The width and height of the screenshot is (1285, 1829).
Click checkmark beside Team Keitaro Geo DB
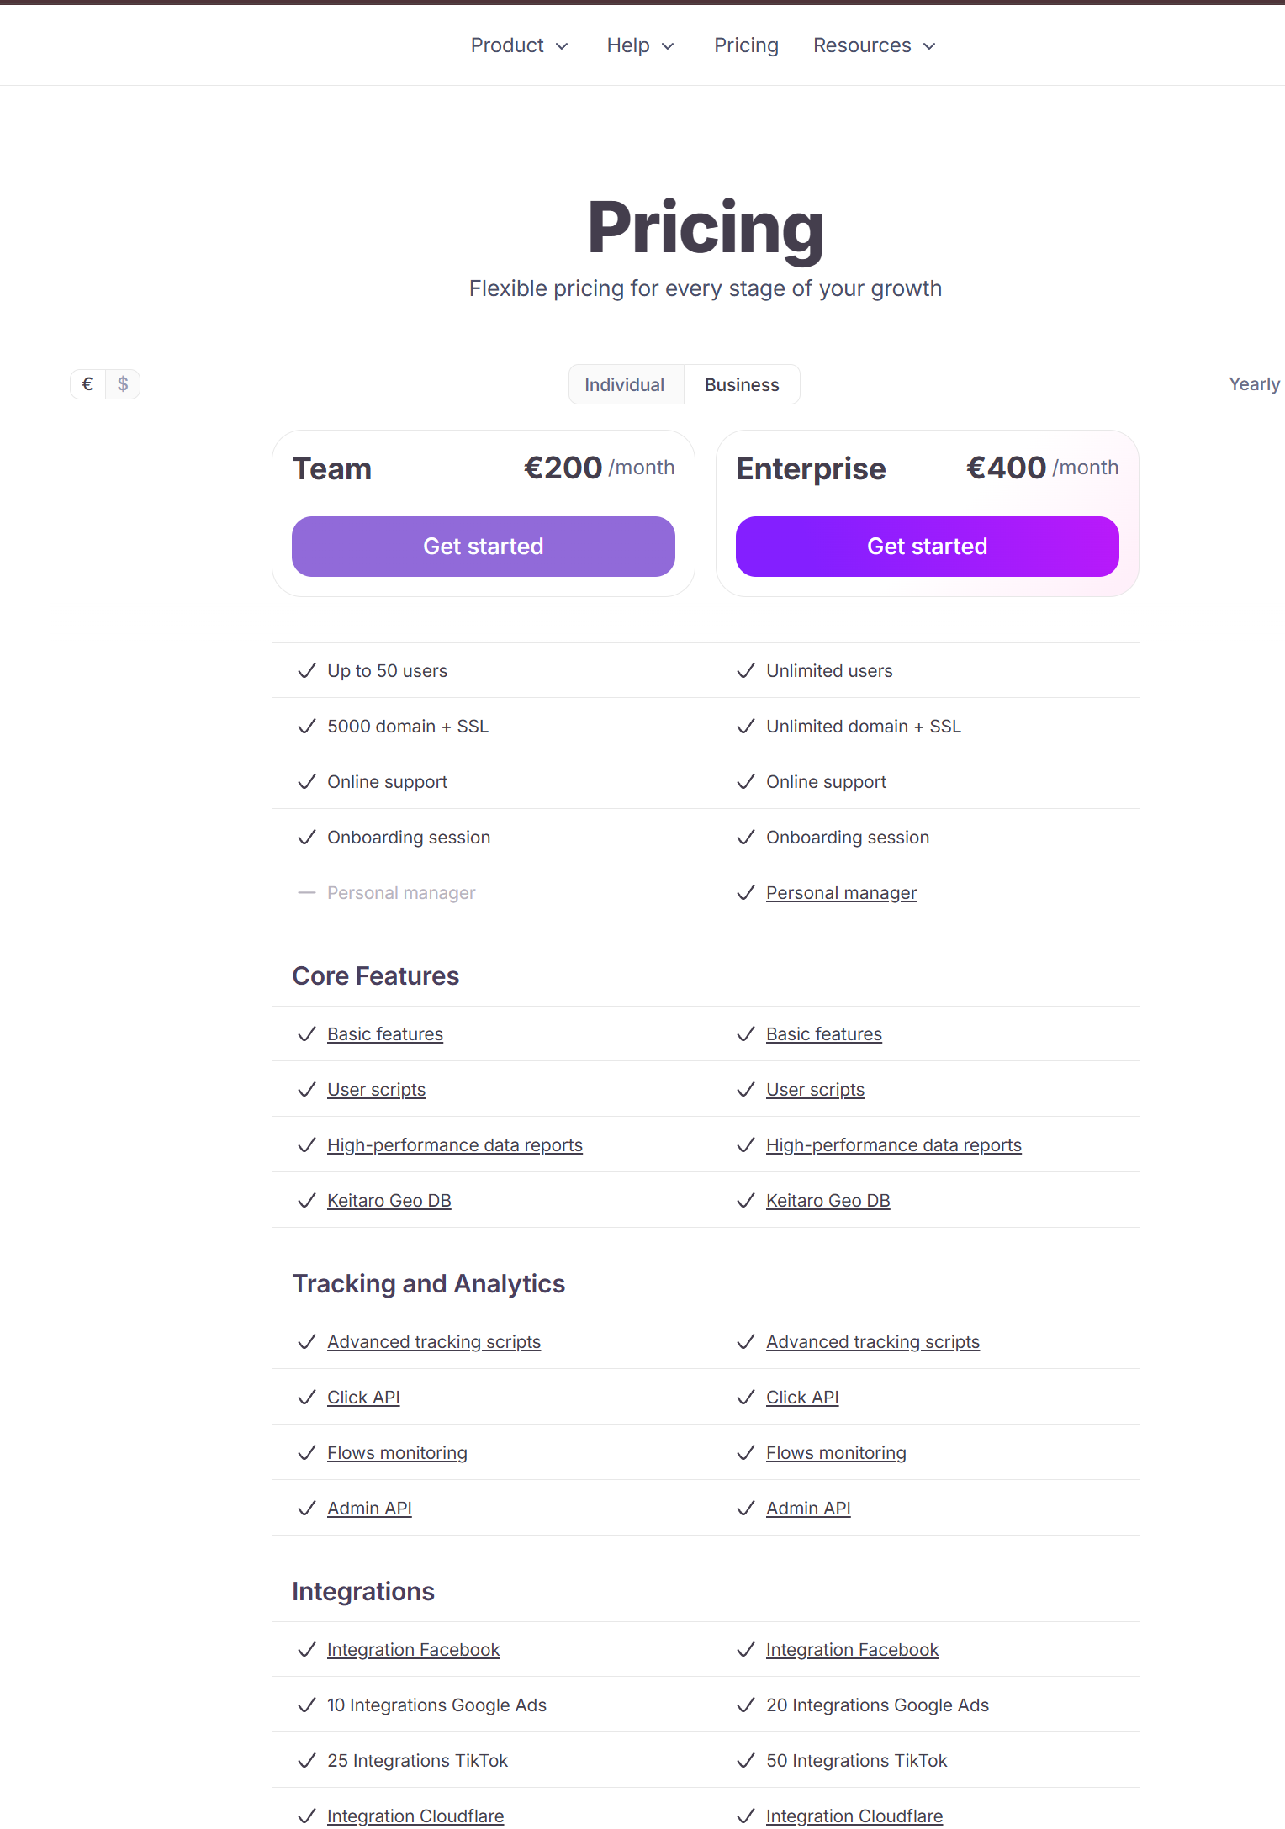307,1201
